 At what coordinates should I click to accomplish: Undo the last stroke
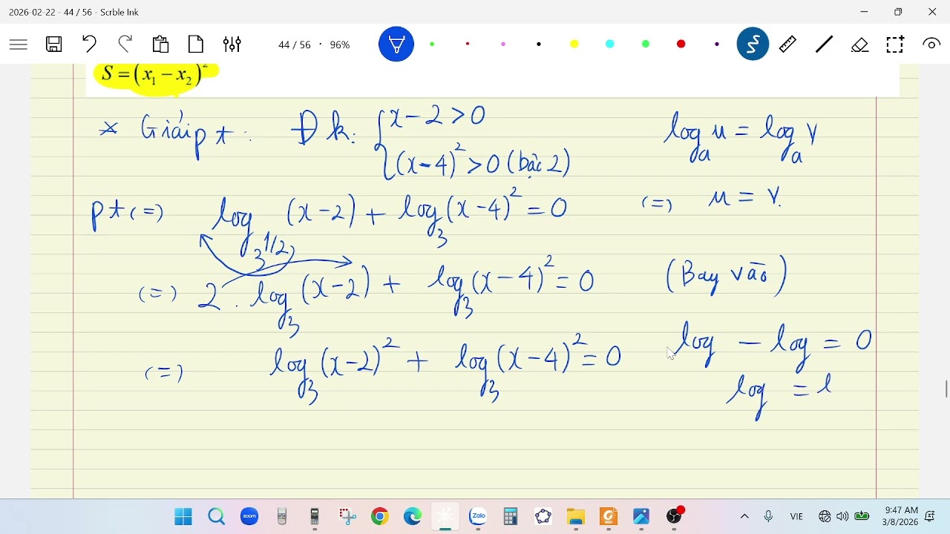(90, 44)
